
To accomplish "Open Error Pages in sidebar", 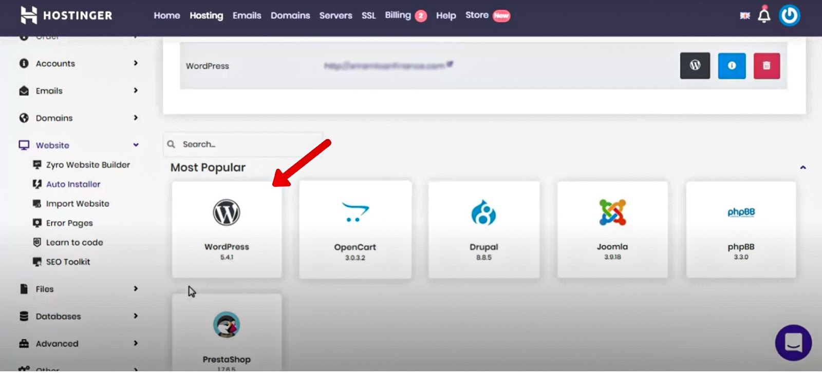I will (69, 223).
